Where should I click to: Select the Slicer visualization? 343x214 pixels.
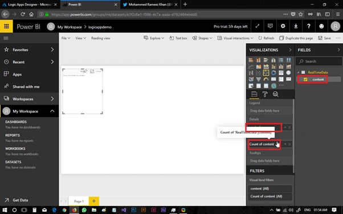point(251,86)
